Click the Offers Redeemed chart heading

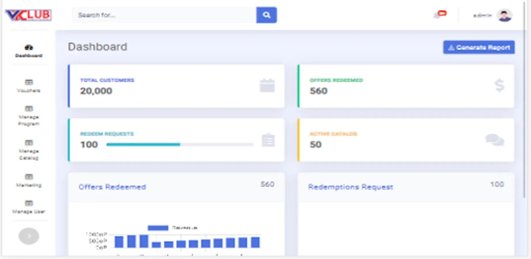pos(112,187)
